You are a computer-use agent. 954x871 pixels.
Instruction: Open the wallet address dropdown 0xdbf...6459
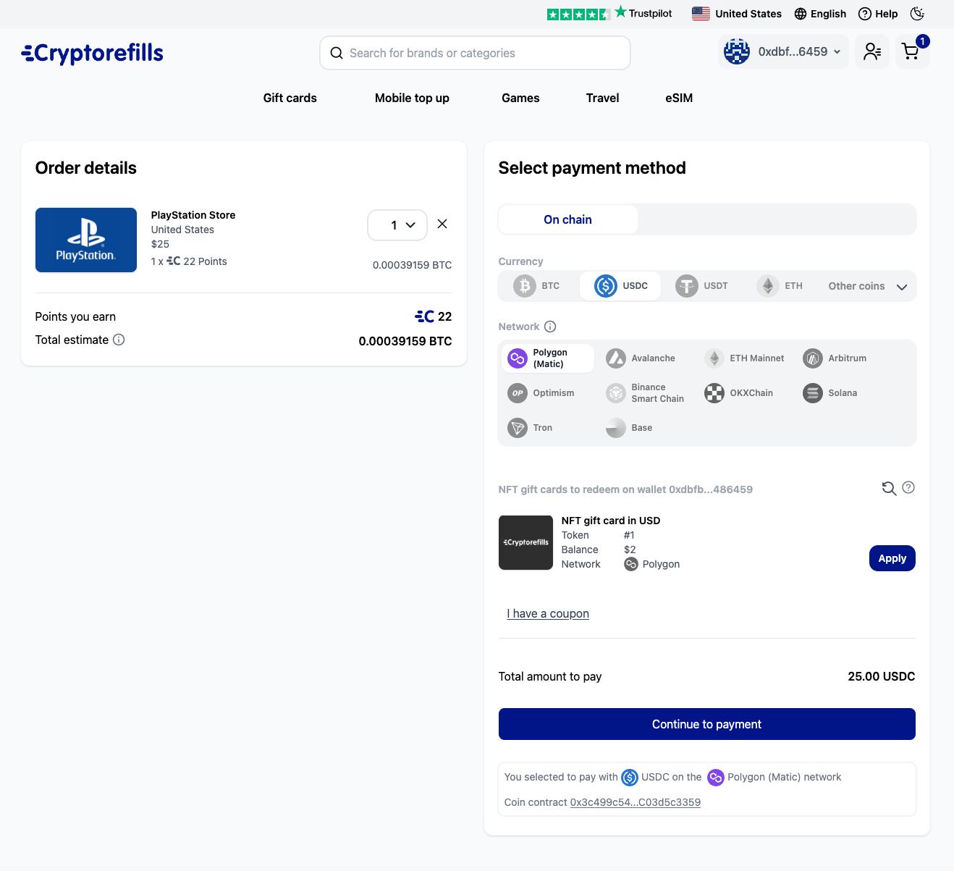coord(782,51)
